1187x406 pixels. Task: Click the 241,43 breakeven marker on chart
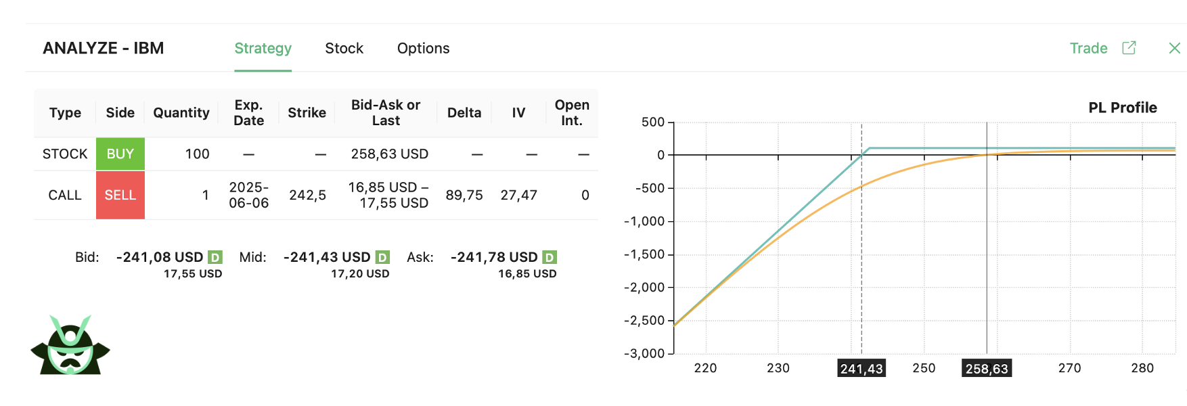[861, 368]
